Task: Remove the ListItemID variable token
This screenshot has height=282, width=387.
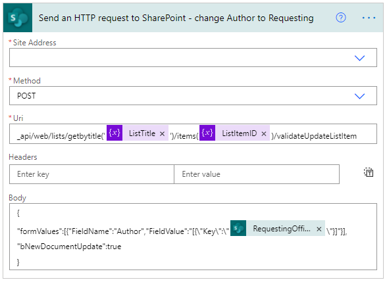Action: [264, 133]
